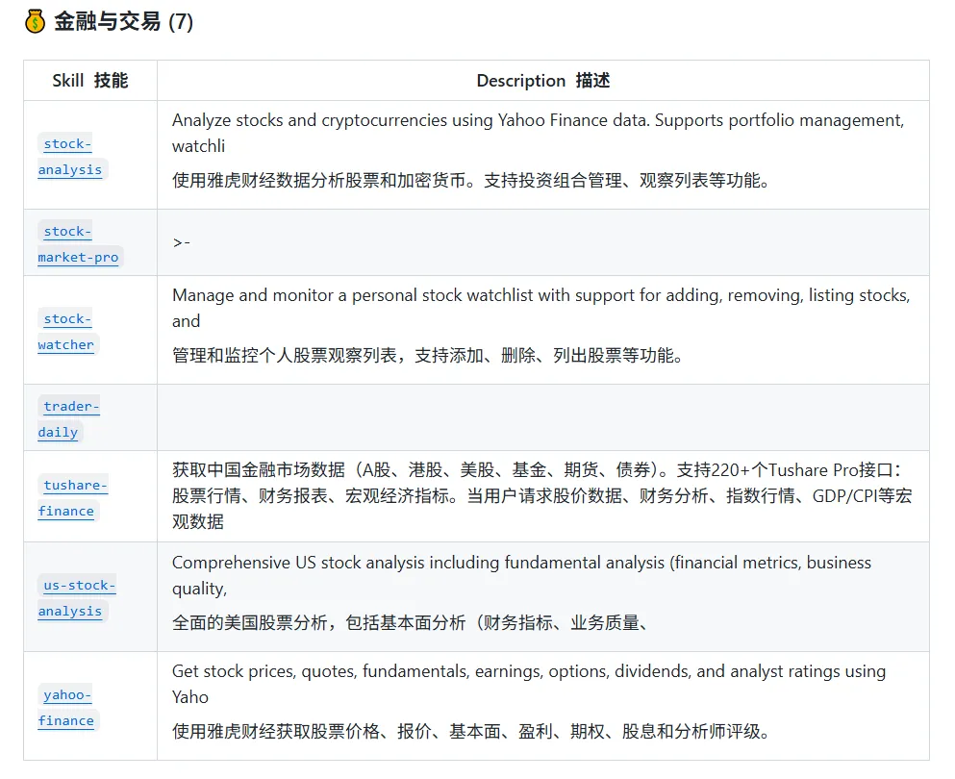Click the 金融与交易 (7) heading
The image size is (955, 779).
click(124, 22)
